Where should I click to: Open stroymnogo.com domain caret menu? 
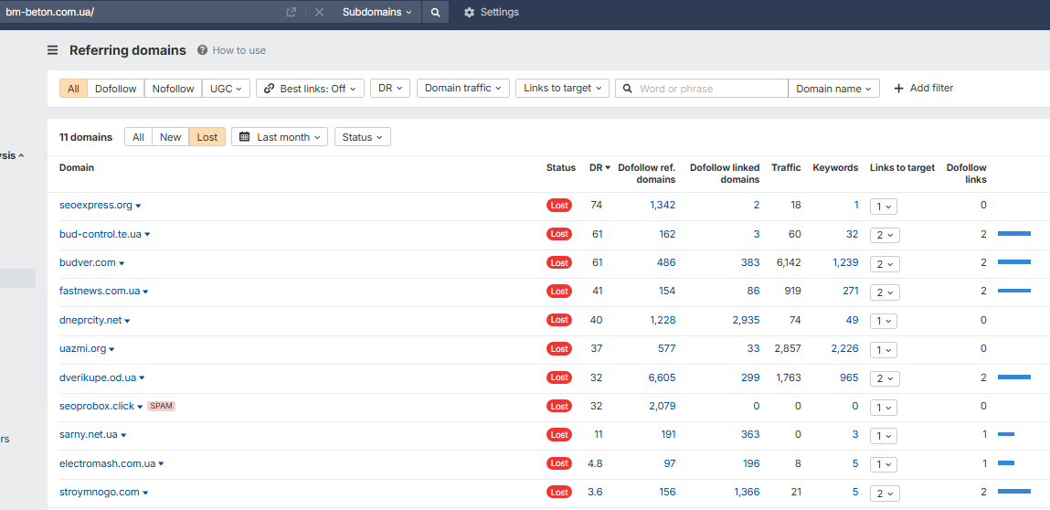coord(145,493)
